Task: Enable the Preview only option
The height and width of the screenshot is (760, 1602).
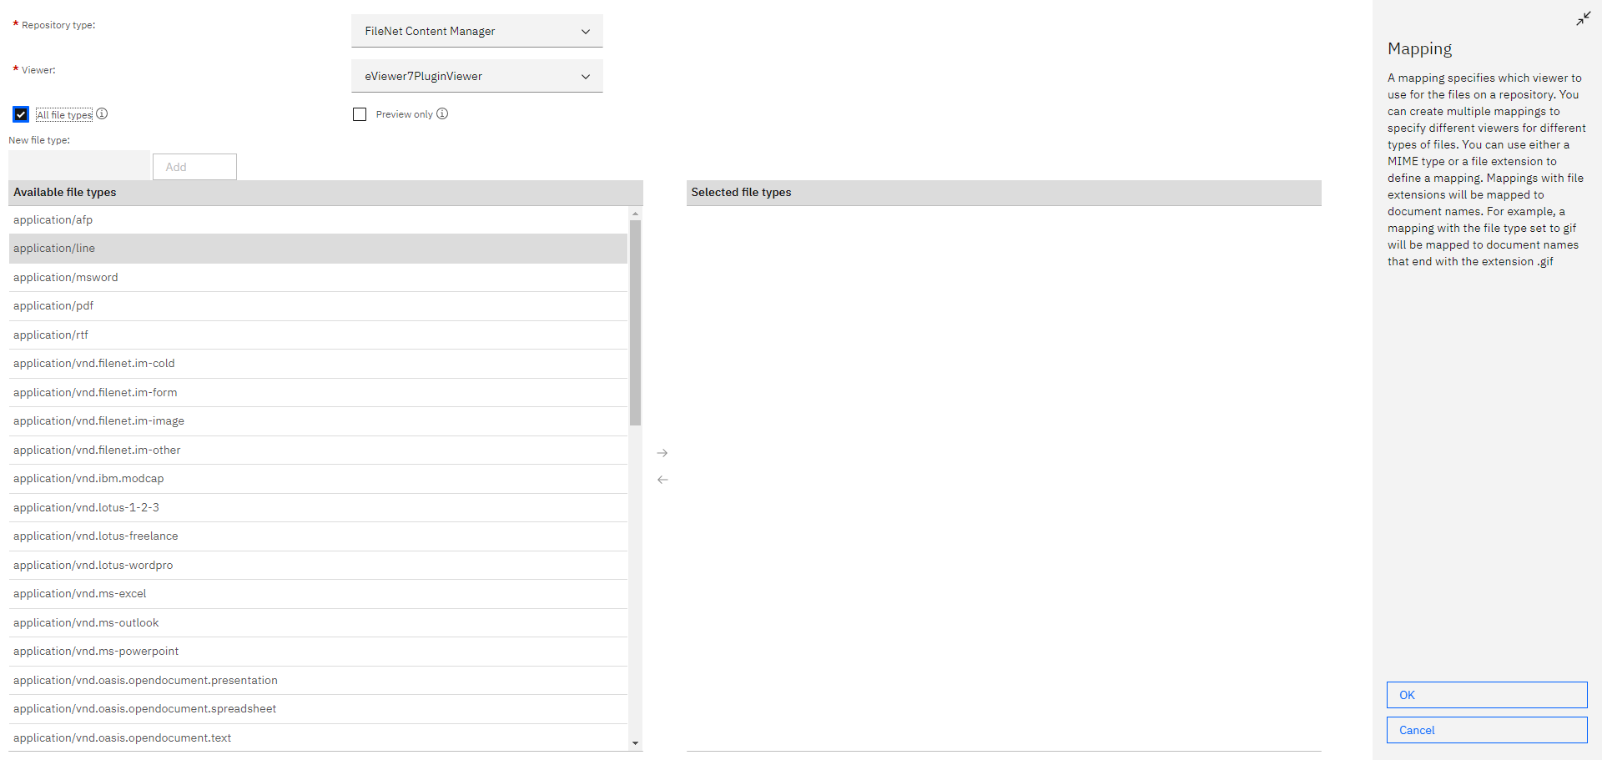Action: (x=360, y=113)
